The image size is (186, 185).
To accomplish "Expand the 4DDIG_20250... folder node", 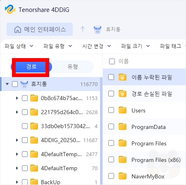I will [x=17, y=140].
